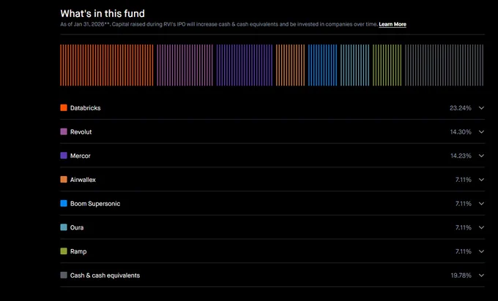The image size is (498, 301).
Task: Select the Databricks holding name
Action: (x=86, y=108)
